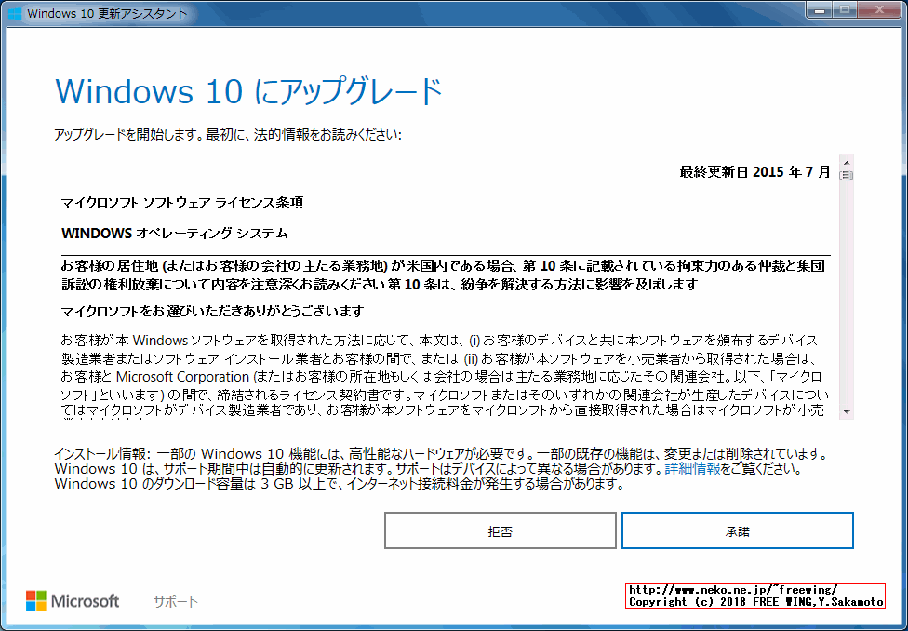Click the 拒否 (Decline) button
The height and width of the screenshot is (631, 908).
[x=500, y=530]
